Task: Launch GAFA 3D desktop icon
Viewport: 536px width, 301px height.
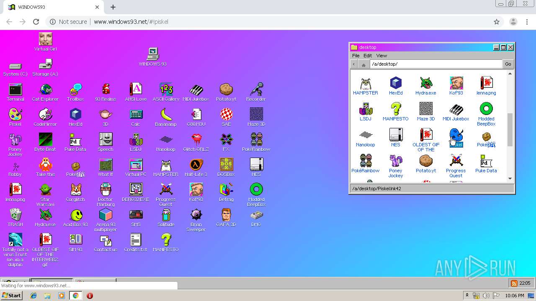Action: pos(226,218)
